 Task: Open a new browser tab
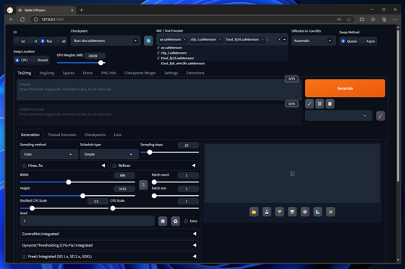(81, 10)
